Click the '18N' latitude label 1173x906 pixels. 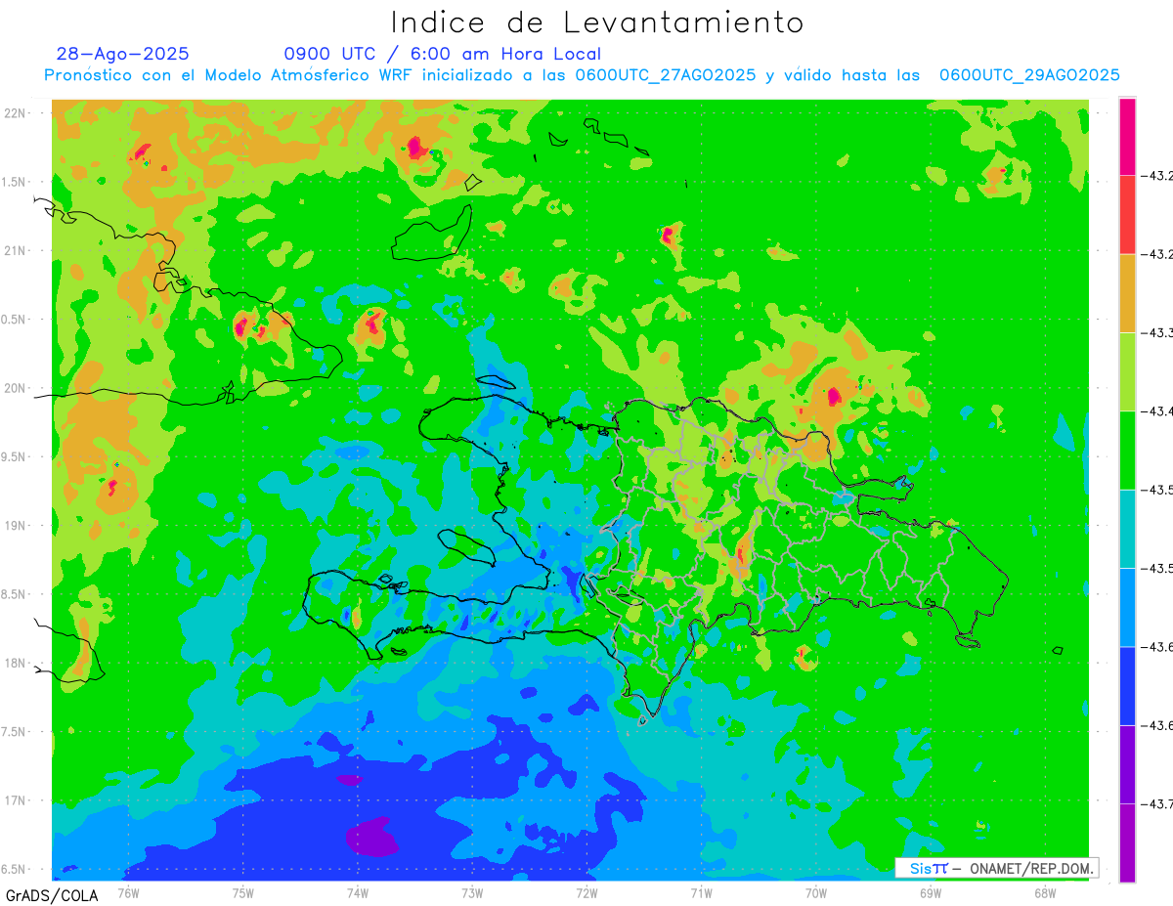(x=14, y=664)
